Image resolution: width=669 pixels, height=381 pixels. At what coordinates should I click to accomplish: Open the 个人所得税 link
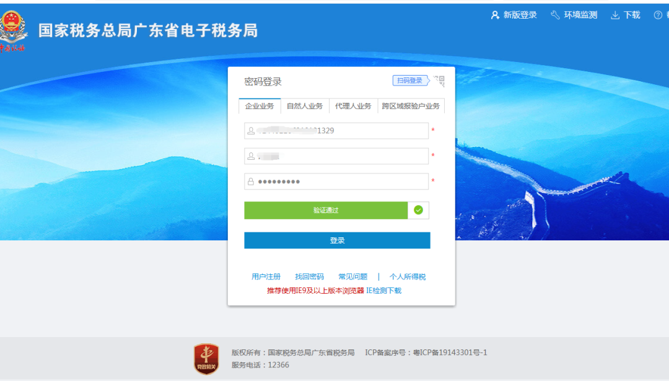click(408, 276)
